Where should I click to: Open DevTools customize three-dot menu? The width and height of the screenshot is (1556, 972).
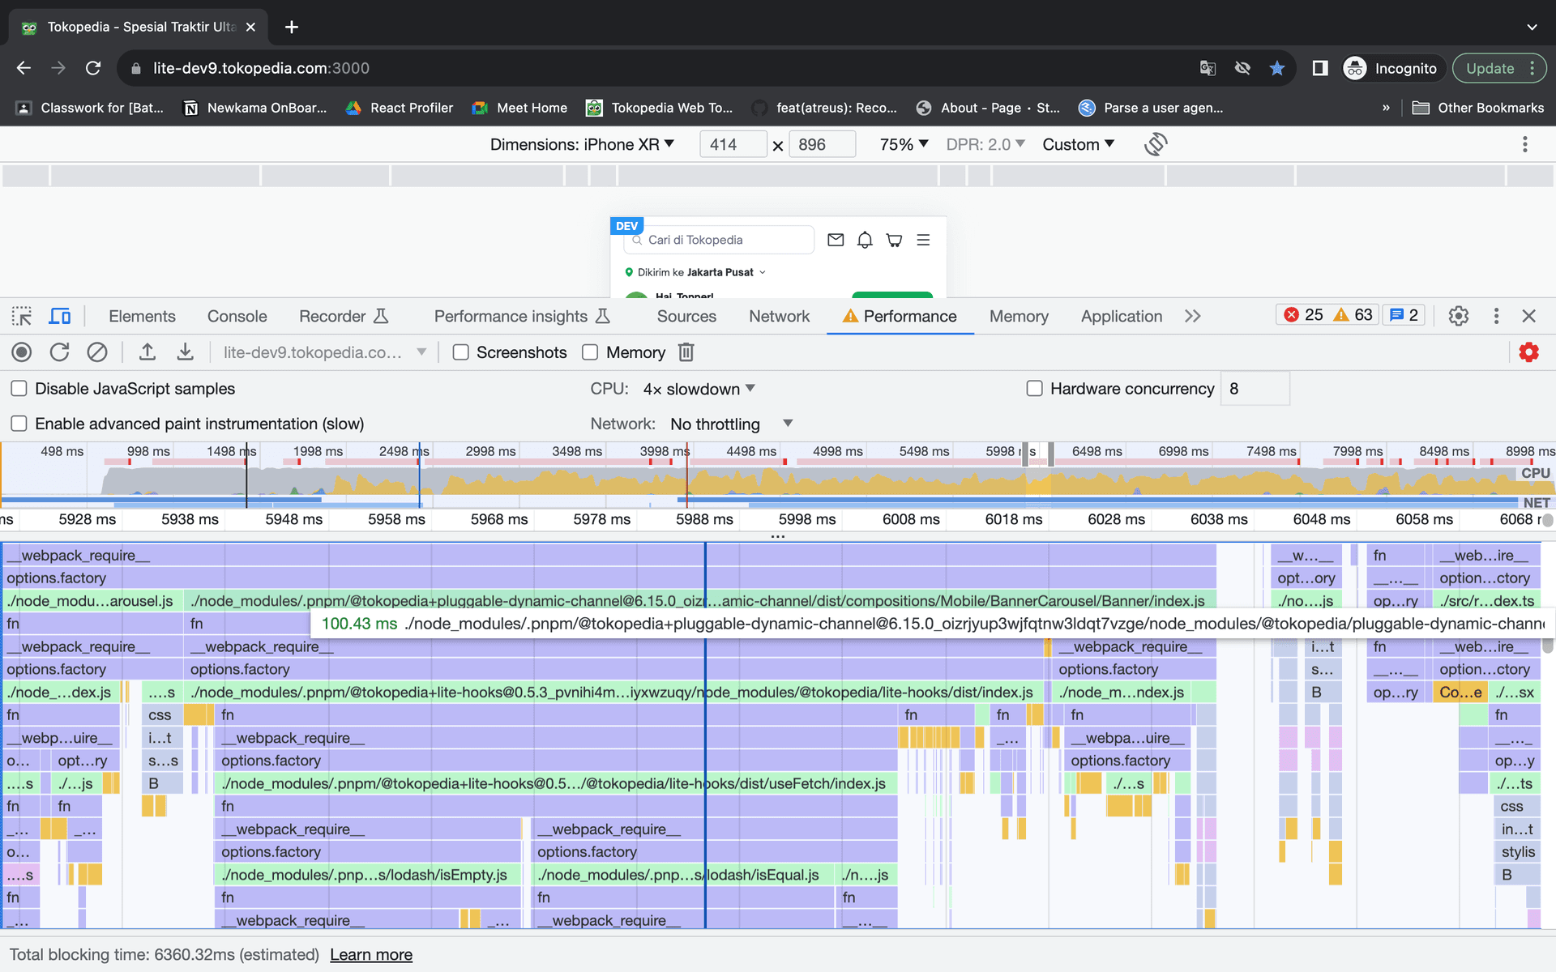[1496, 316]
